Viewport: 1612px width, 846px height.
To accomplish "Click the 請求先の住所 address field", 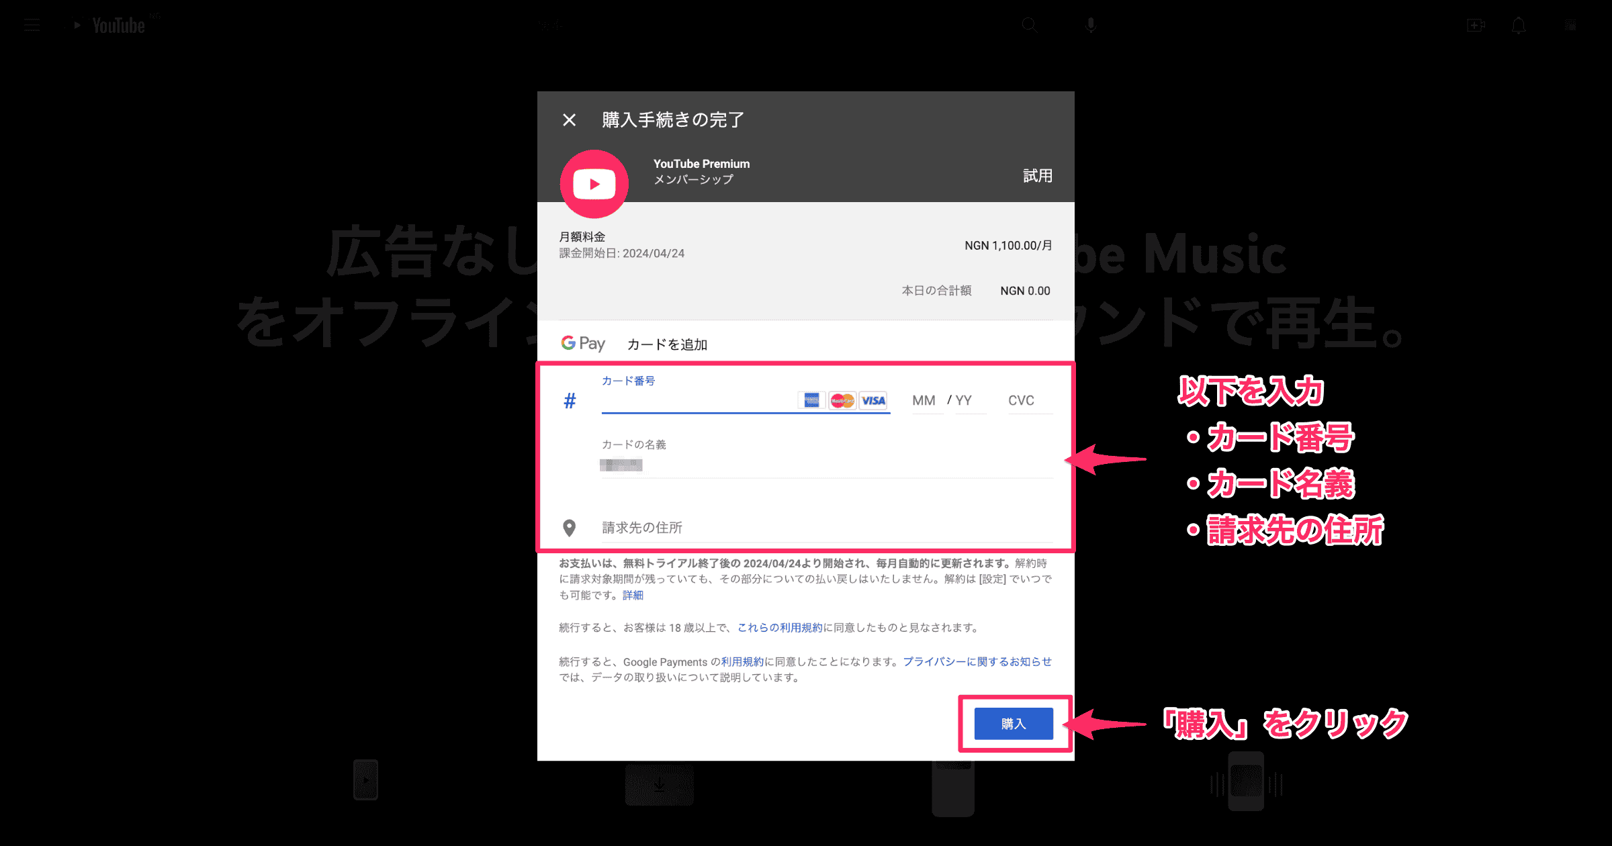I will [x=827, y=528].
